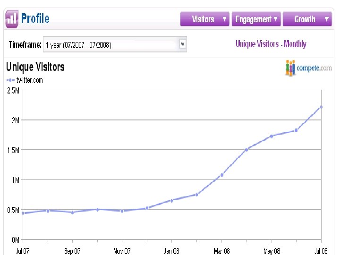Image resolution: width=340 pixels, height=255 pixels.
Task: Click the Jul 08 data point
Action: 321,107
